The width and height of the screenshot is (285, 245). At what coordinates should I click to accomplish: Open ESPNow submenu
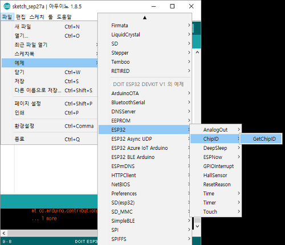(215, 157)
